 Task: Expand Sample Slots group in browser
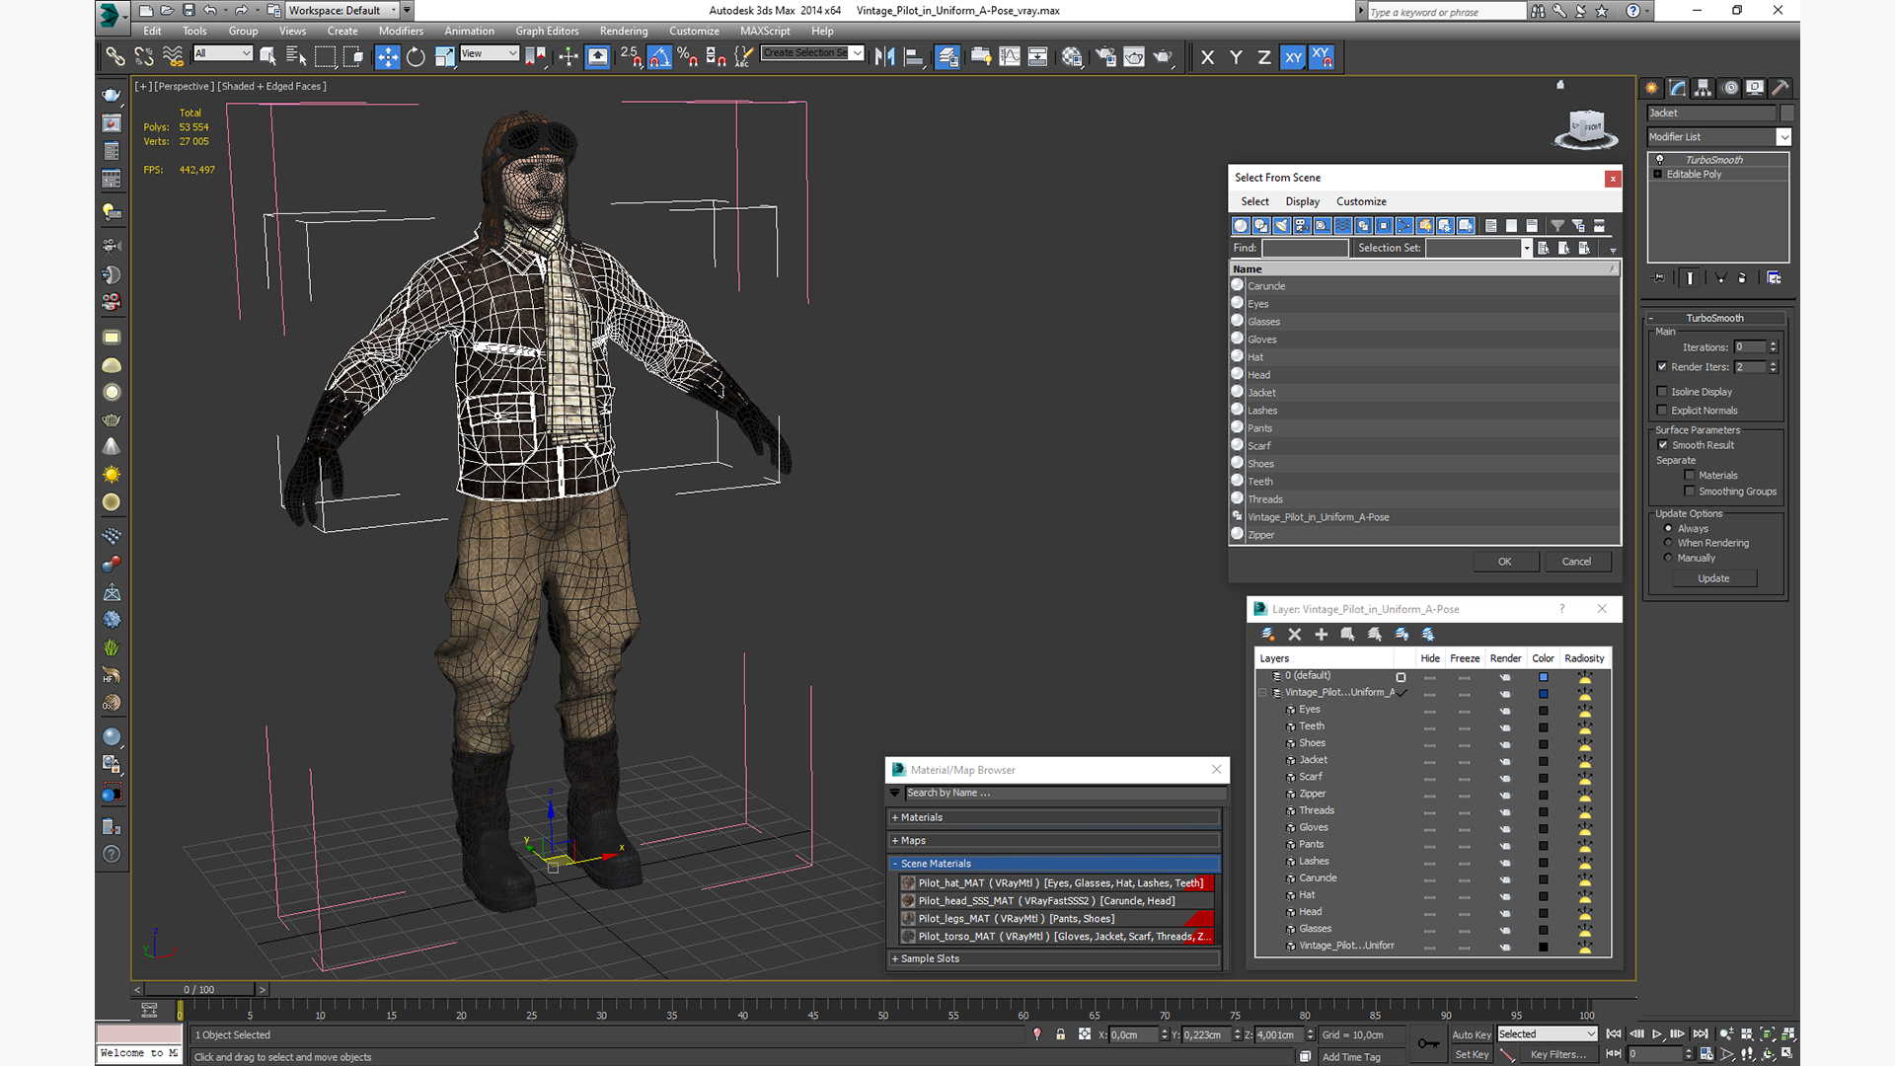tap(1054, 958)
